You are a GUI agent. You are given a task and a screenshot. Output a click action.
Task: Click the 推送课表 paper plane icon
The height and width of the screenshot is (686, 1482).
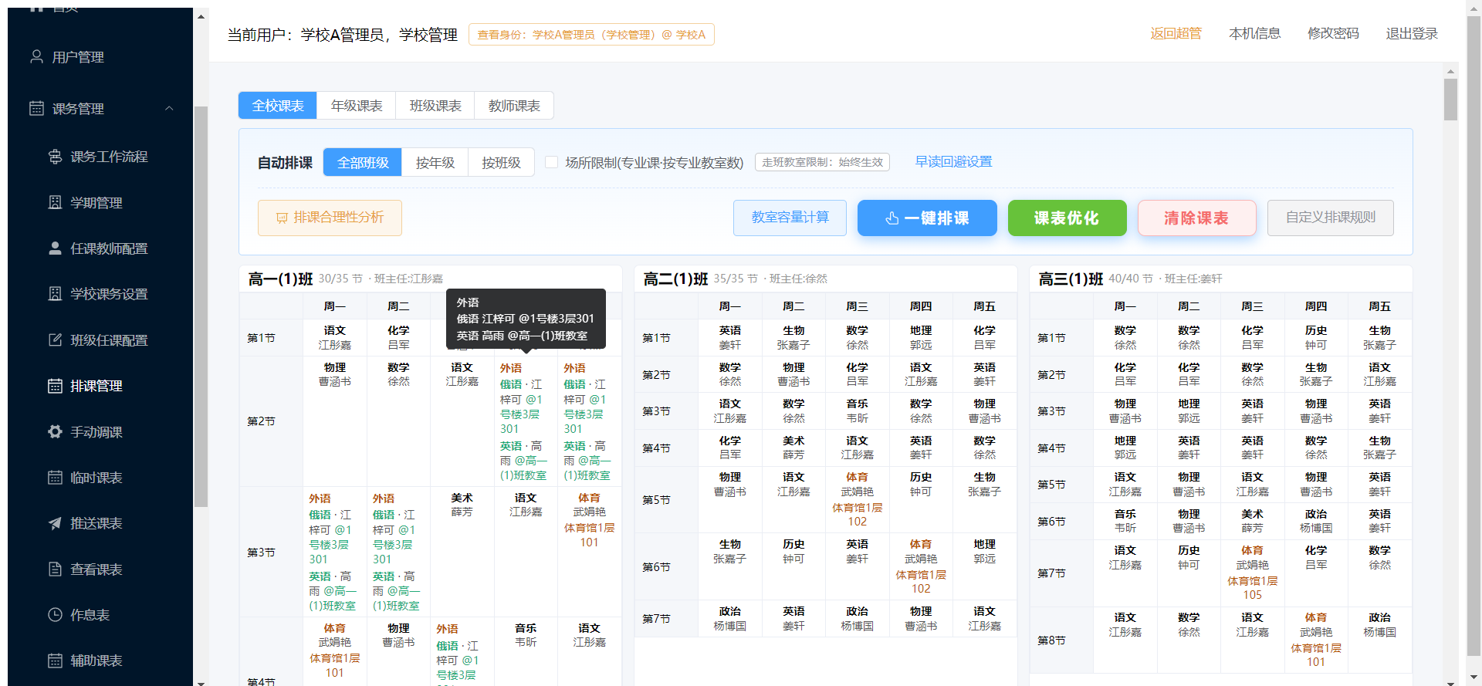[55, 522]
